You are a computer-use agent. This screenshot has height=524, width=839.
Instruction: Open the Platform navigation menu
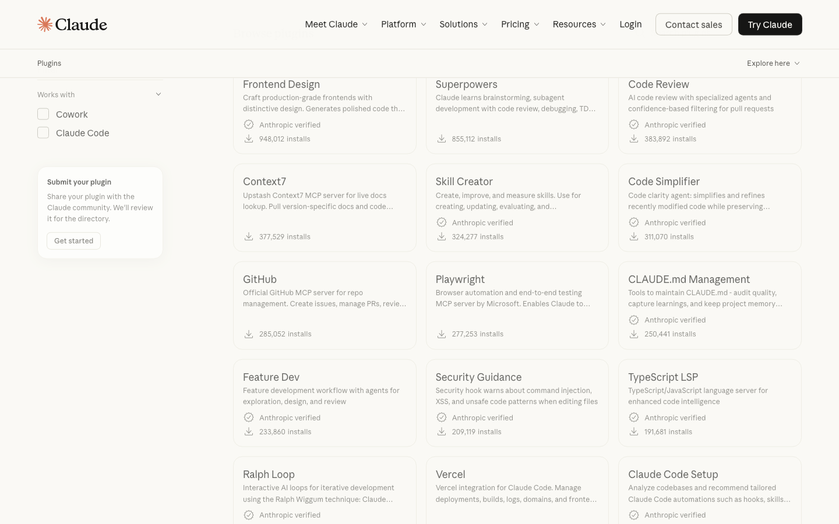(x=404, y=24)
